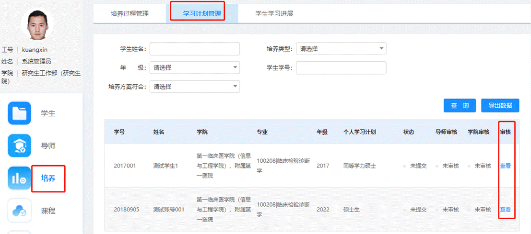Select the 学习计划管理 tab

pyautogui.click(x=202, y=13)
